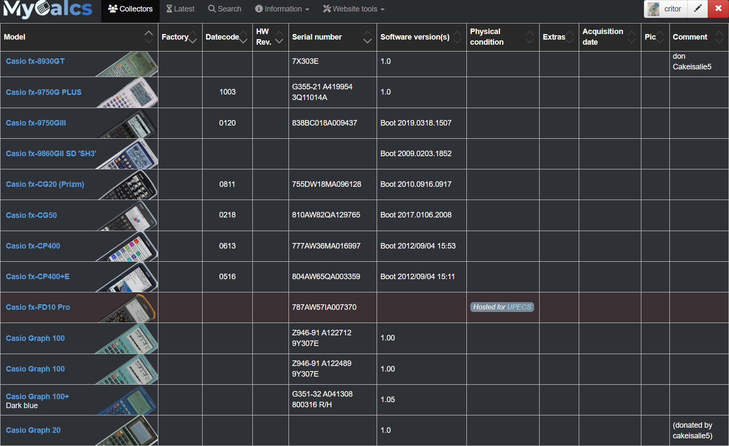Select software version Boot 2009.0203.1852
Image resolution: width=729 pixels, height=446 pixels.
(x=416, y=154)
